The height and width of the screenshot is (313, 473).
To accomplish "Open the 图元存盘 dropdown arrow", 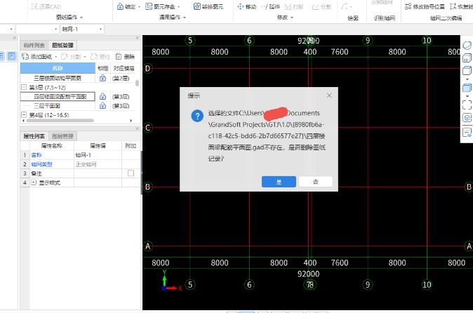I will [178, 6].
